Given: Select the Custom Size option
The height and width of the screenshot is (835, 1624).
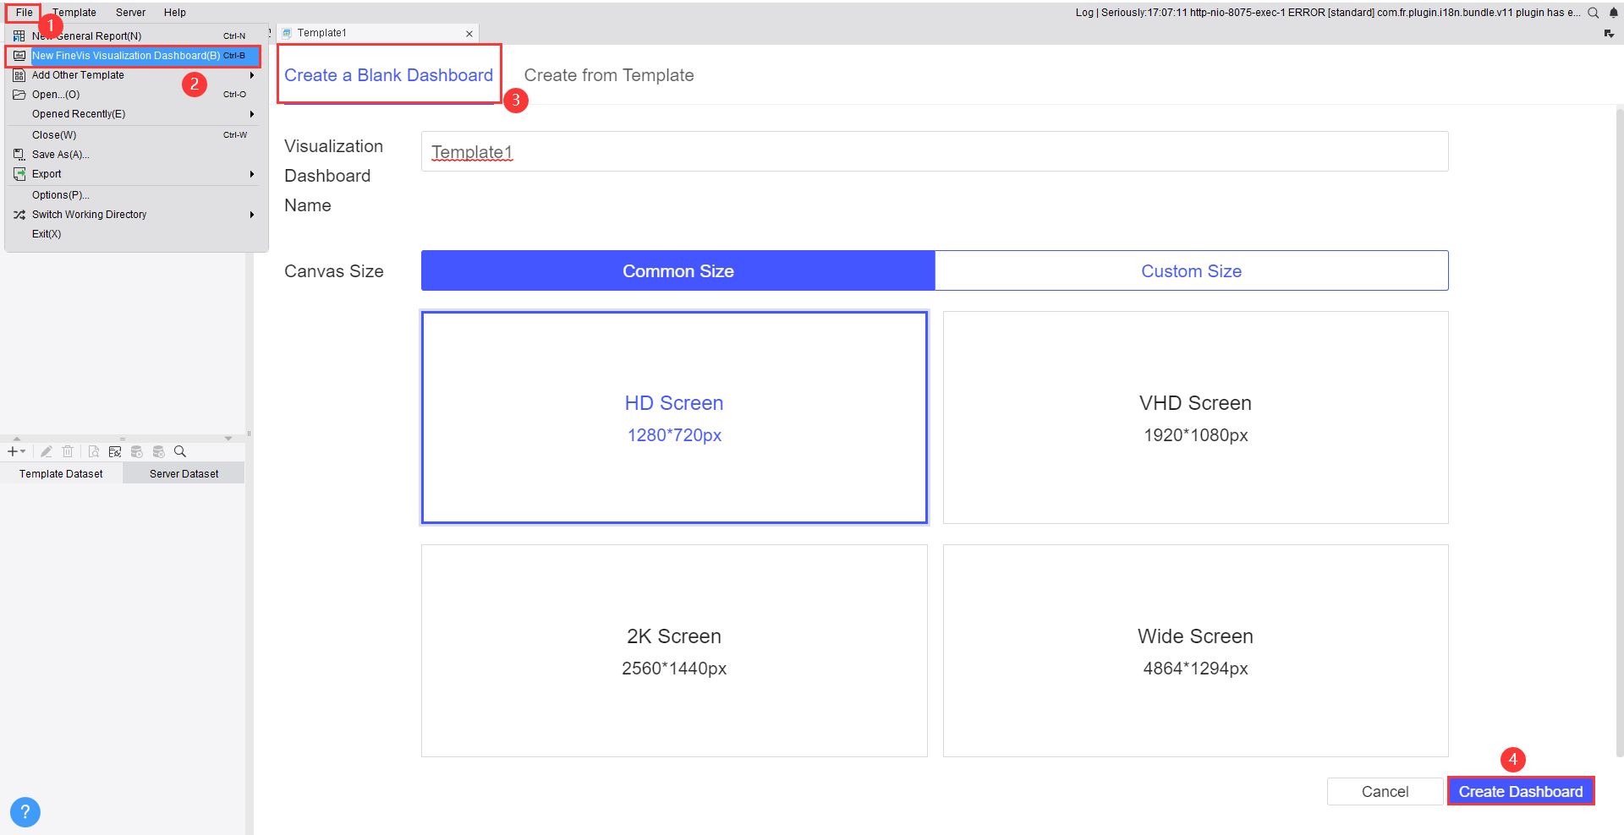Looking at the screenshot, I should pos(1191,270).
